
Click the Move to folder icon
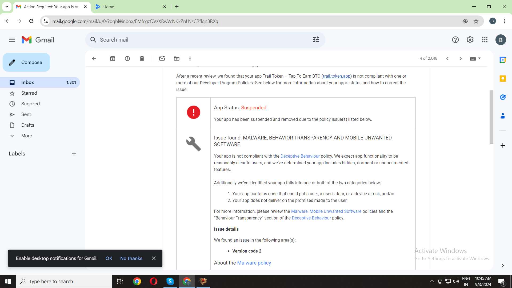(177, 58)
